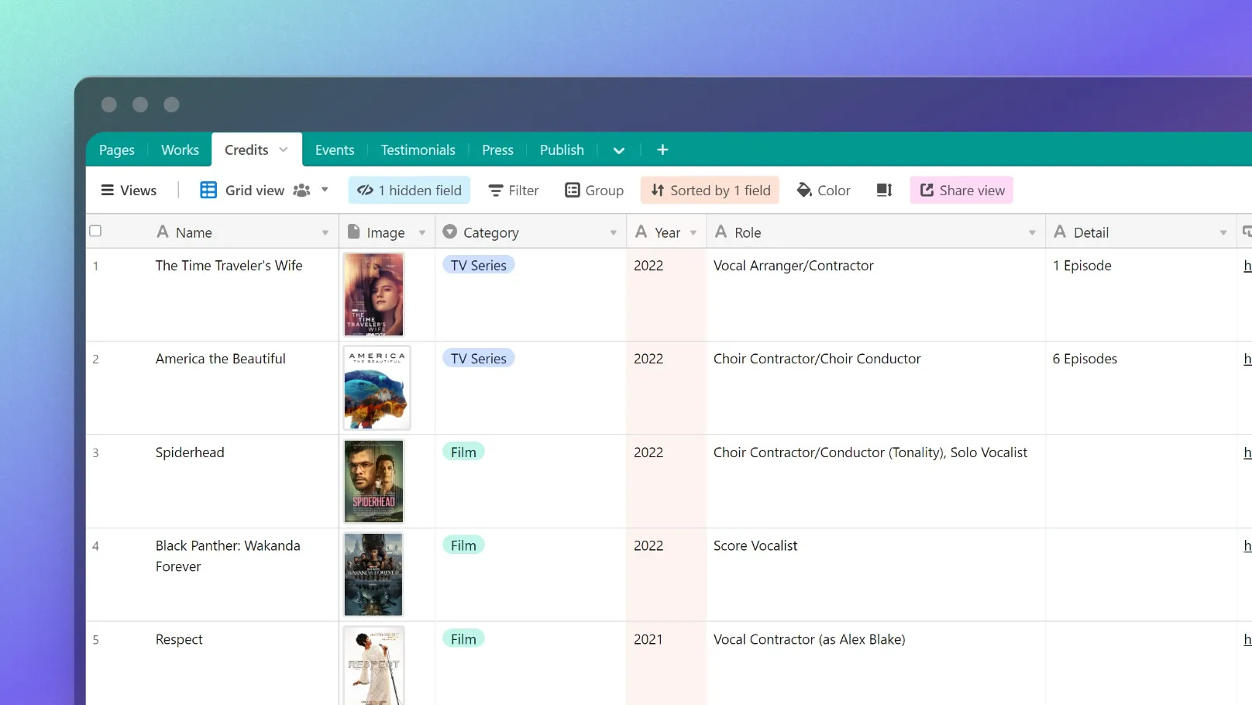Click the Spiderhead poster thumbnail
Image resolution: width=1252 pixels, height=705 pixels.
[373, 481]
